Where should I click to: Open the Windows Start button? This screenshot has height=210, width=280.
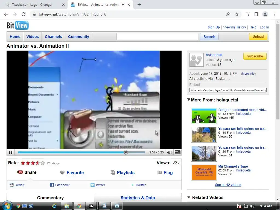click(7, 206)
